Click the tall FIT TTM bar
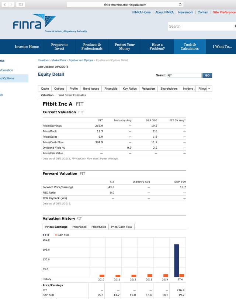This screenshot has width=236, height=299. pos(177,261)
